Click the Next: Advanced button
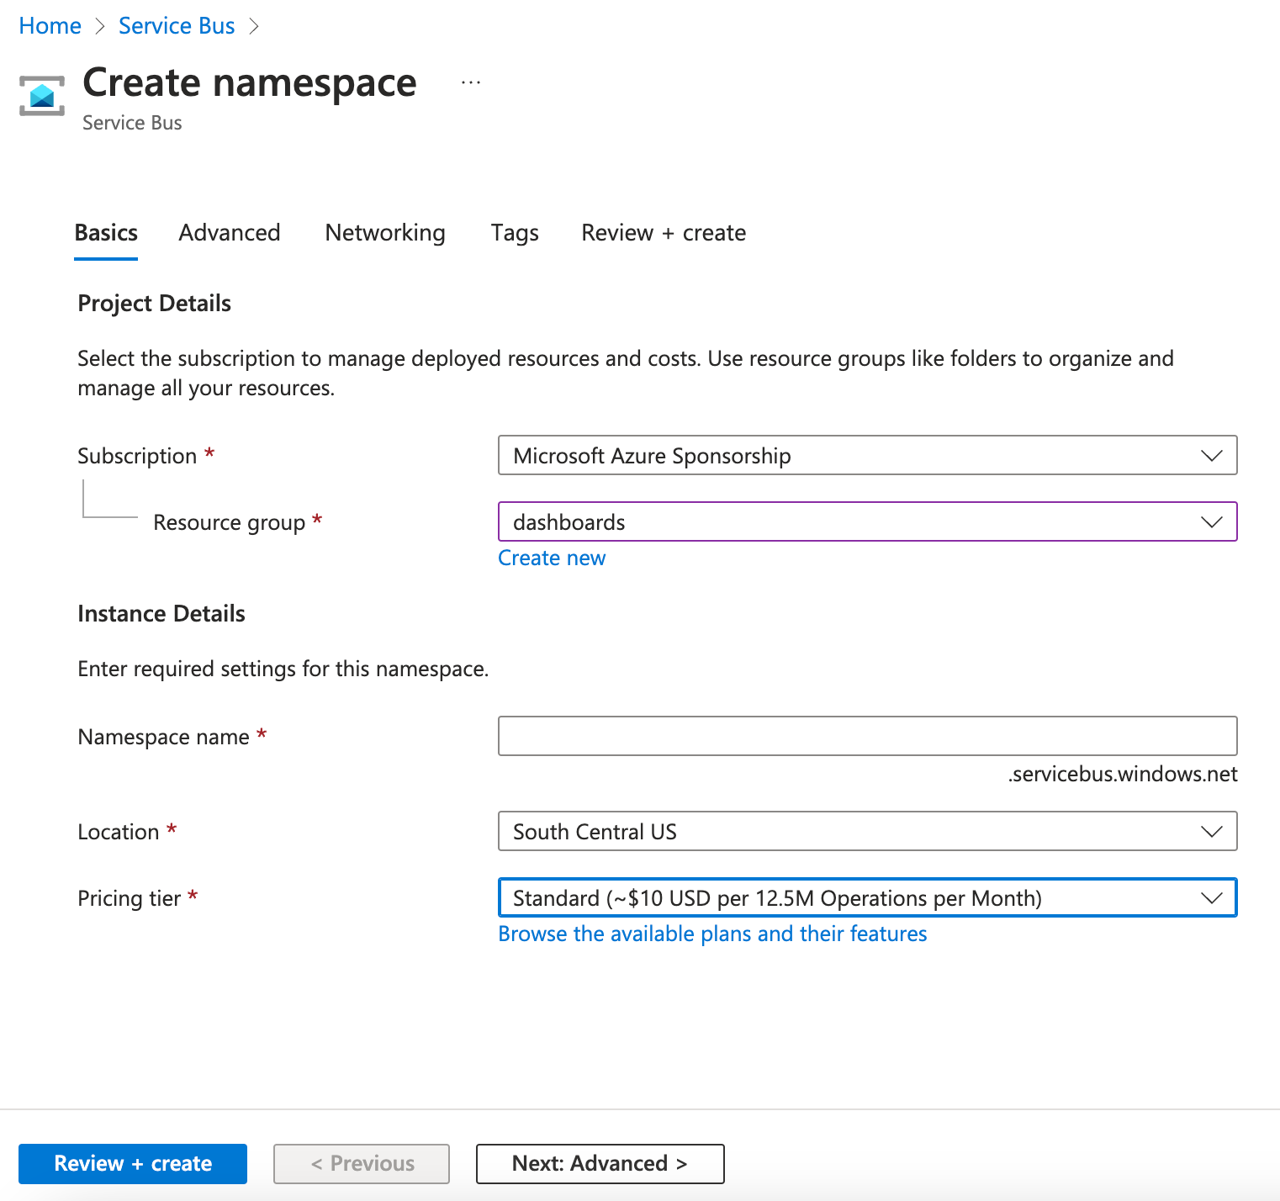1280x1201 pixels. pyautogui.click(x=599, y=1163)
